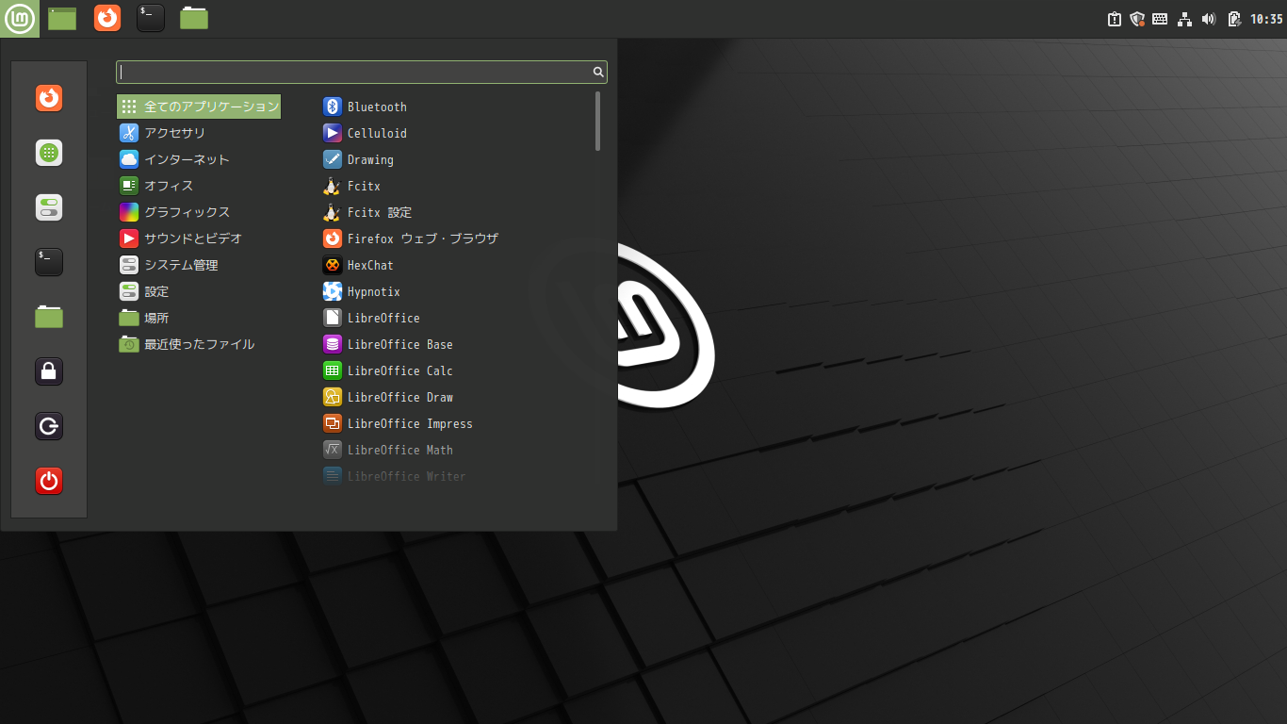Select the グラフィックス category
The image size is (1287, 724).
tap(199, 212)
